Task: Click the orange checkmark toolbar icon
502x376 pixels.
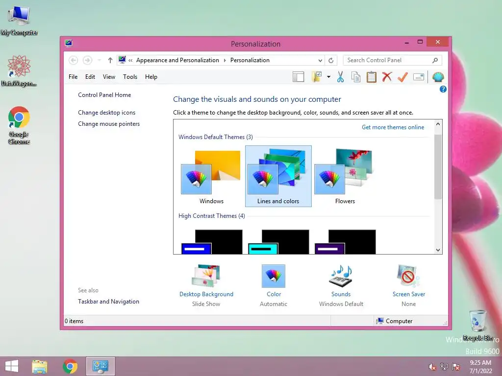Action: coord(402,77)
